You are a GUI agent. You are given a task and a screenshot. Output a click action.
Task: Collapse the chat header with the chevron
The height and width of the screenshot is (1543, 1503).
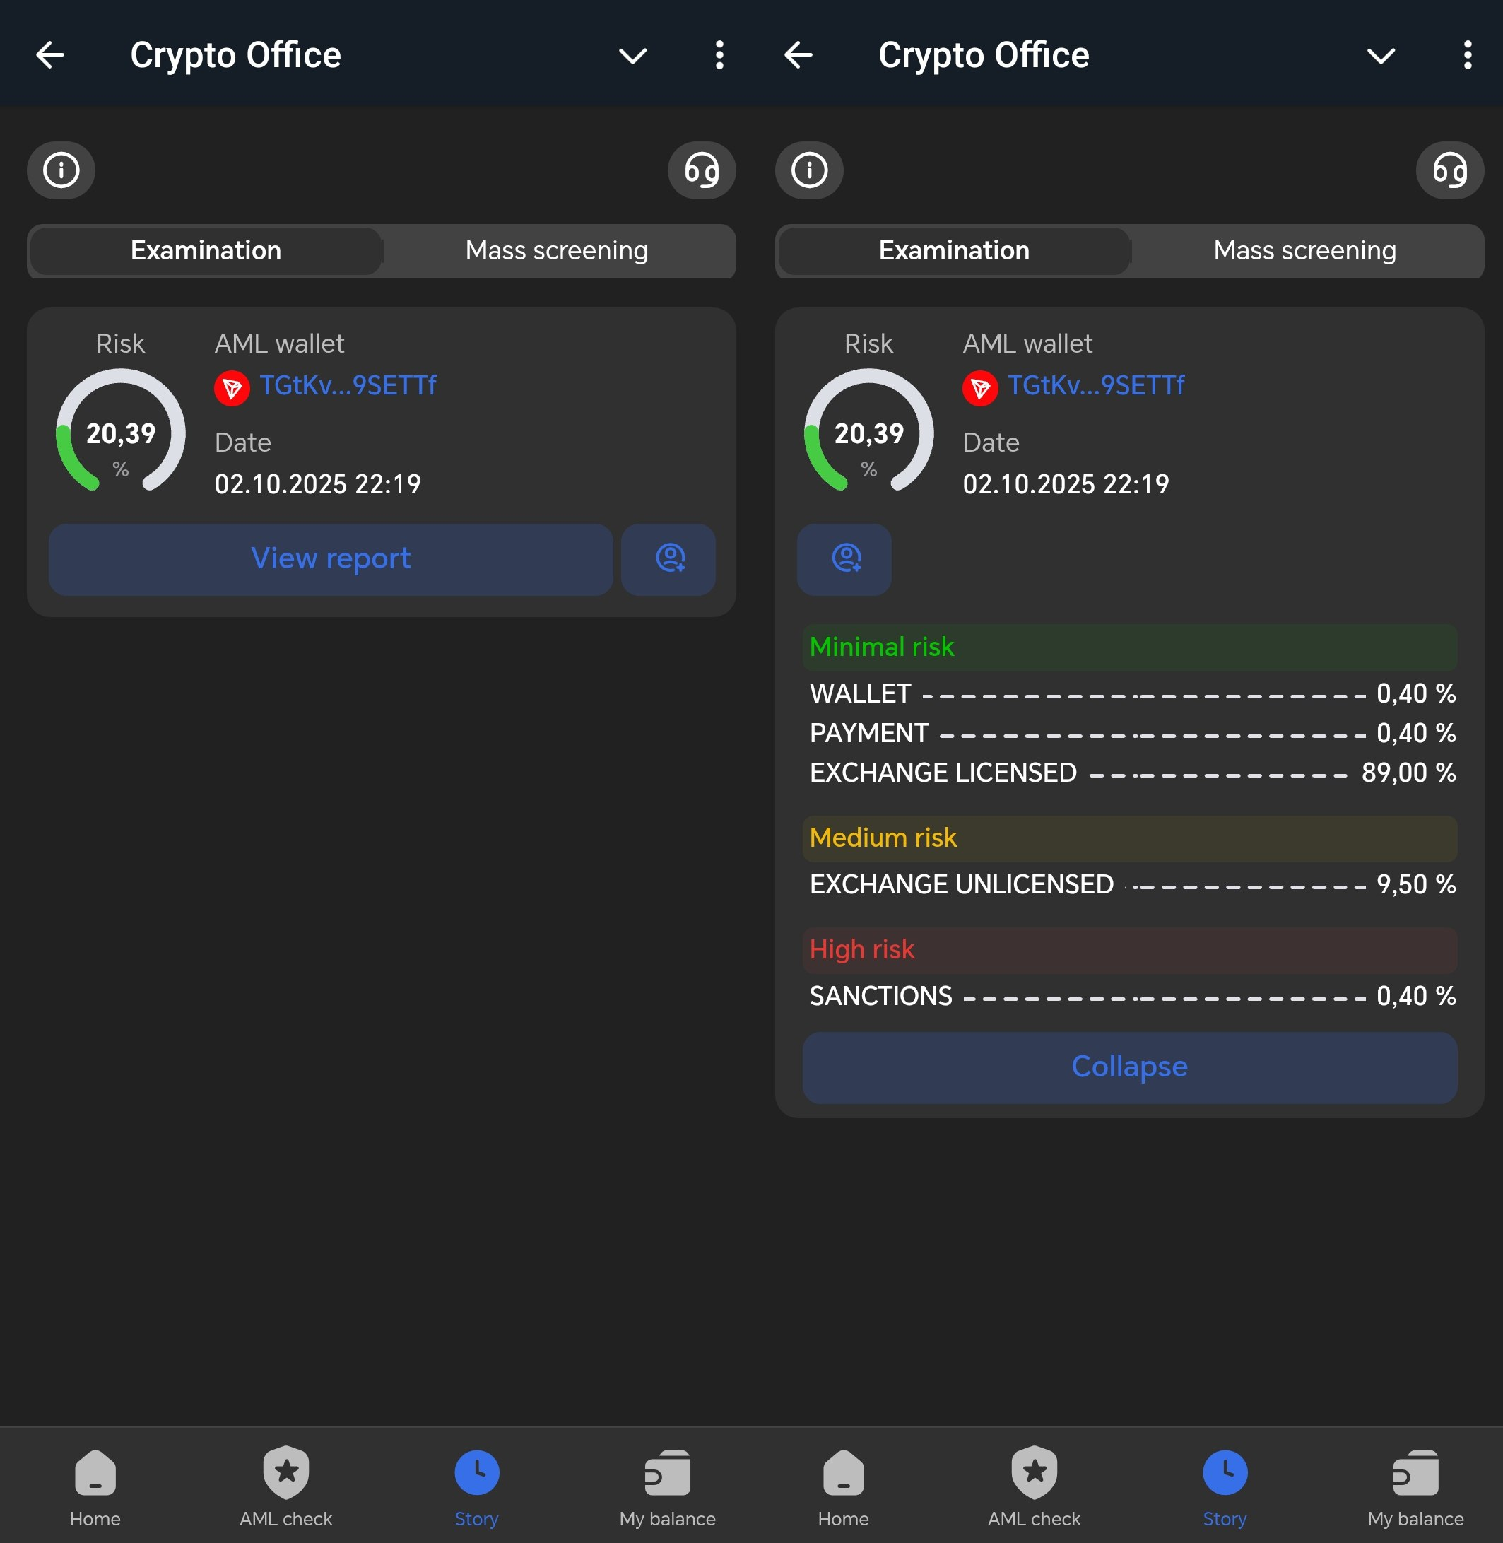pyautogui.click(x=631, y=56)
